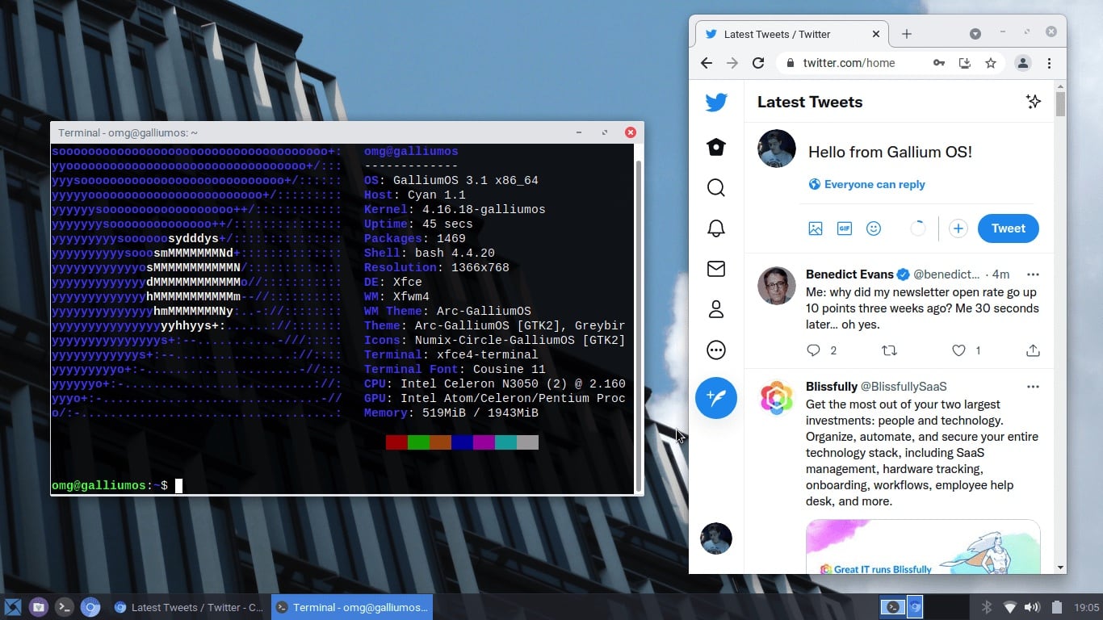1103x620 pixels.
Task: Open the Benedict Evans profile link
Action: 849,274
